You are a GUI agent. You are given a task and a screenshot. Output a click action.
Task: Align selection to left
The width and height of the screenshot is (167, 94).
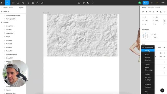pos(143,12)
